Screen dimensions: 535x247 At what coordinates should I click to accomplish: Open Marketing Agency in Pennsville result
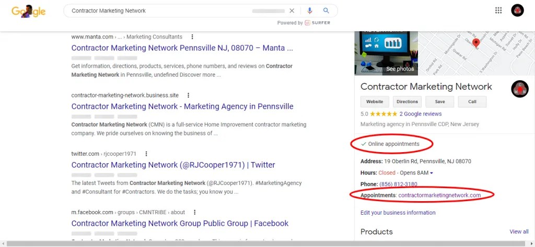coord(182,106)
